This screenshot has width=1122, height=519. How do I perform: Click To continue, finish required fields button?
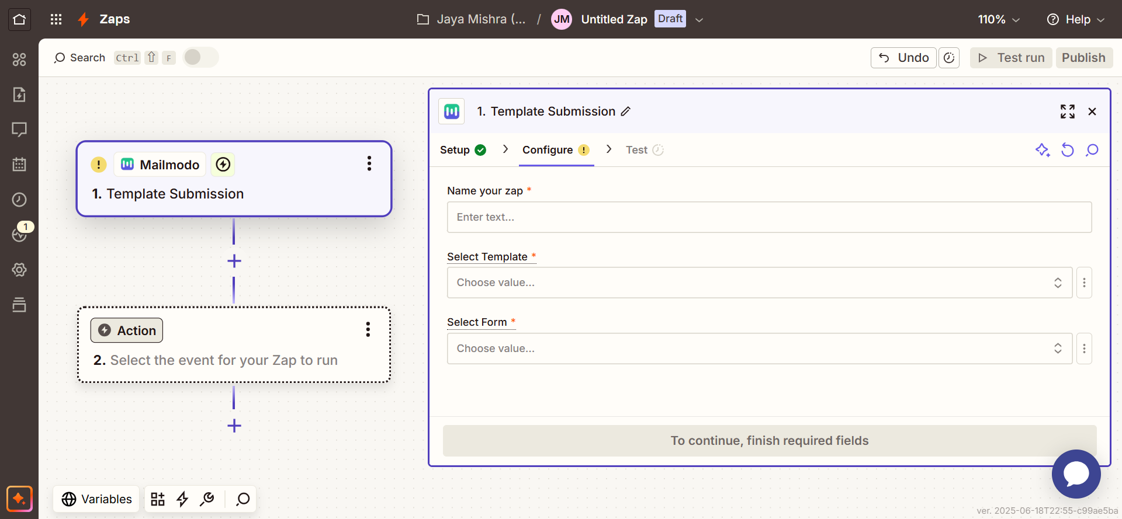tap(769, 441)
